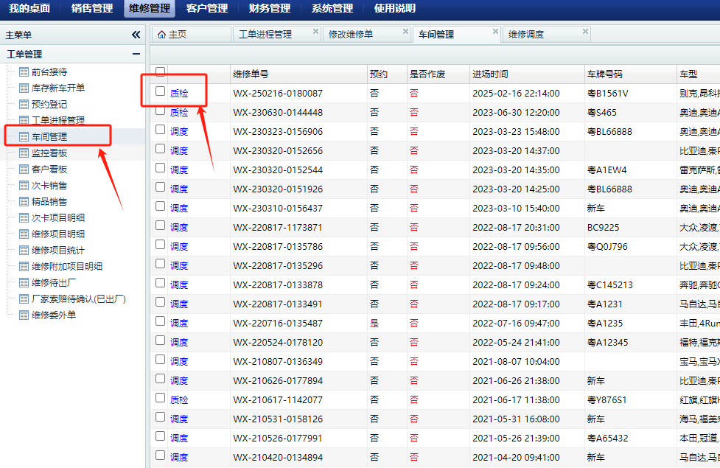Image resolution: width=720 pixels, height=468 pixels.
Task: Select checkbox for order WX-230323-0156906
Action: coord(160,130)
